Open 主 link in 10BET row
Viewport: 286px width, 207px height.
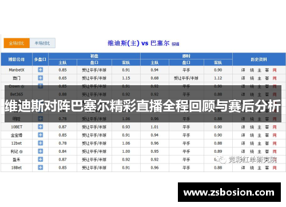point(260,127)
